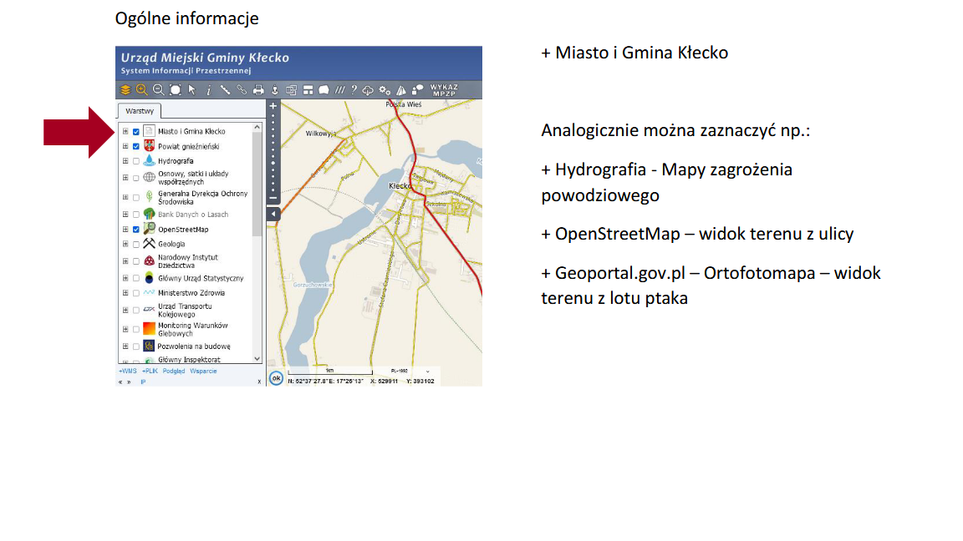The width and height of the screenshot is (963, 541).
Task: Click the overlapping windows icon
Action: coord(291,90)
